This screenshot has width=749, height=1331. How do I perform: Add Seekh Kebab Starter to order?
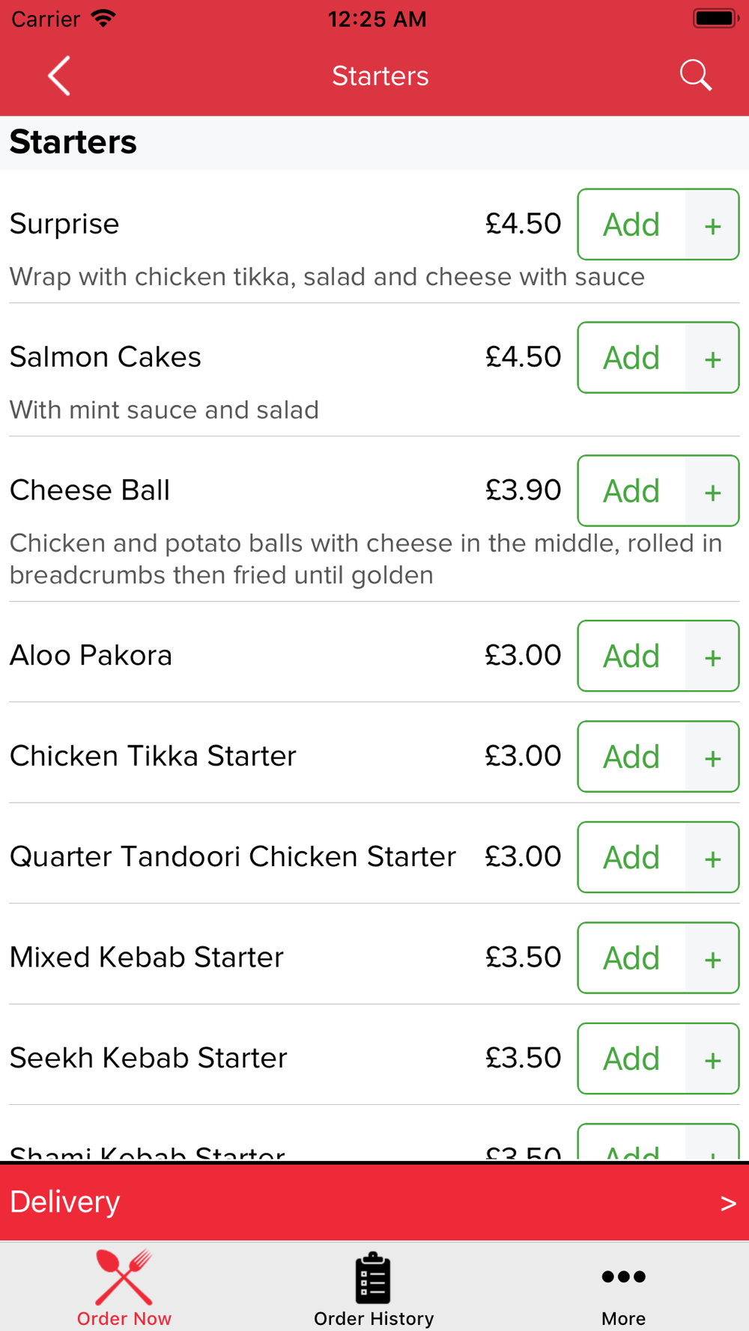[x=631, y=1059]
